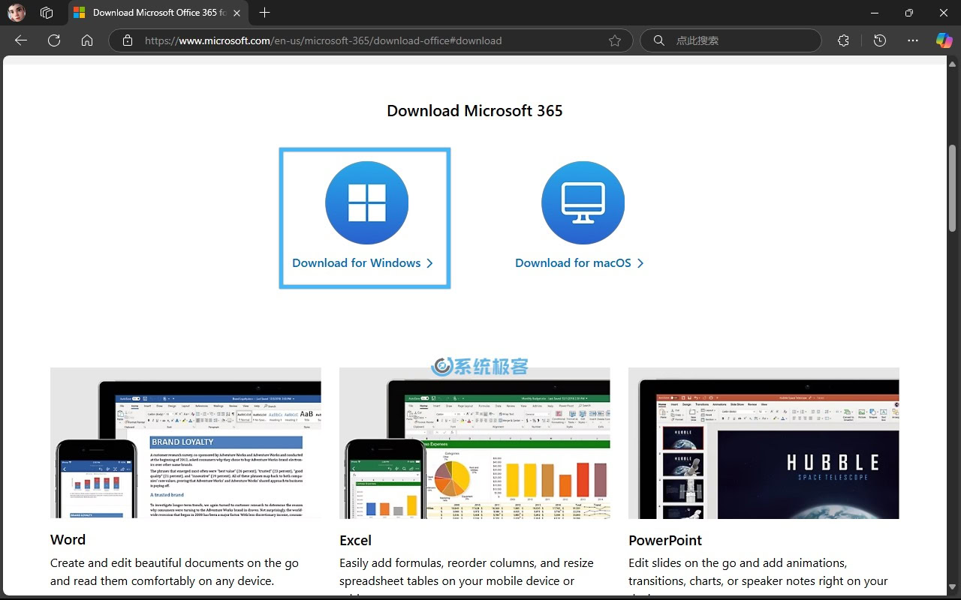The width and height of the screenshot is (961, 600).
Task: Click the PowerPoint heading text
Action: 665,540
